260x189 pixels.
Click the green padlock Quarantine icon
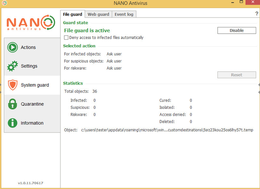[13, 104]
